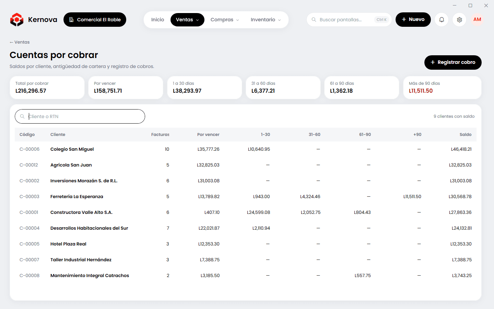Click the Por vencer summary card
494x309 pixels.
pyautogui.click(x=126, y=88)
